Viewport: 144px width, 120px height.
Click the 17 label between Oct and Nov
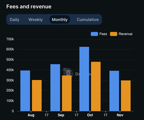(x=105, y=115)
